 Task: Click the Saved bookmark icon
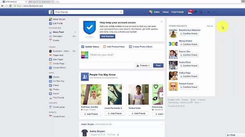tap(50, 94)
